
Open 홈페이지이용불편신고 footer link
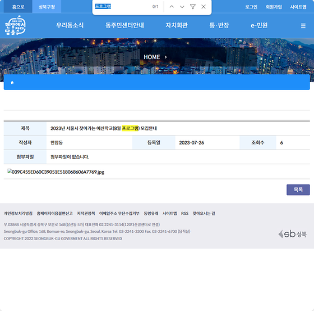[54, 213]
